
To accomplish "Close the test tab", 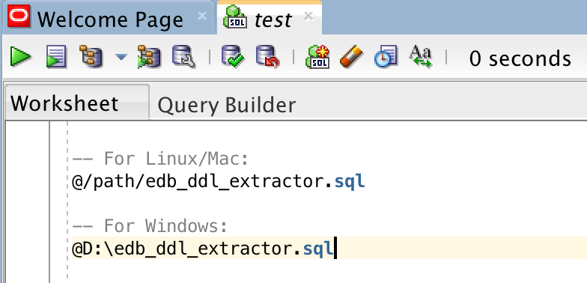I will [x=308, y=16].
